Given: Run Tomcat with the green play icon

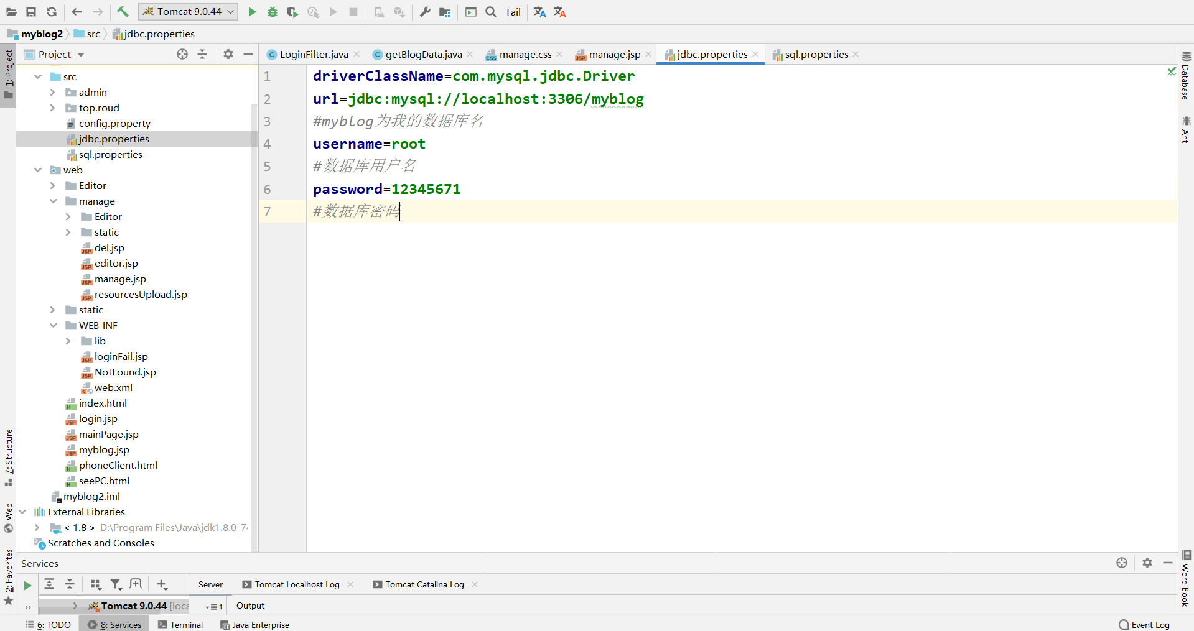Looking at the screenshot, I should 252,12.
